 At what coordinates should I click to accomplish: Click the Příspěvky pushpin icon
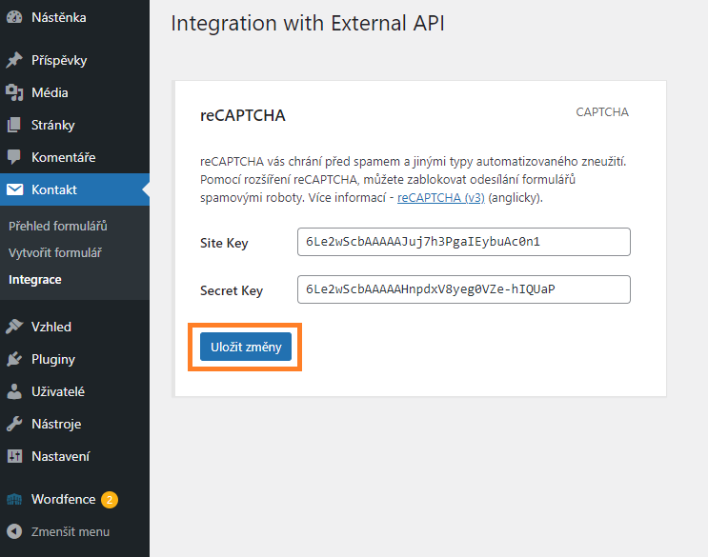14,60
